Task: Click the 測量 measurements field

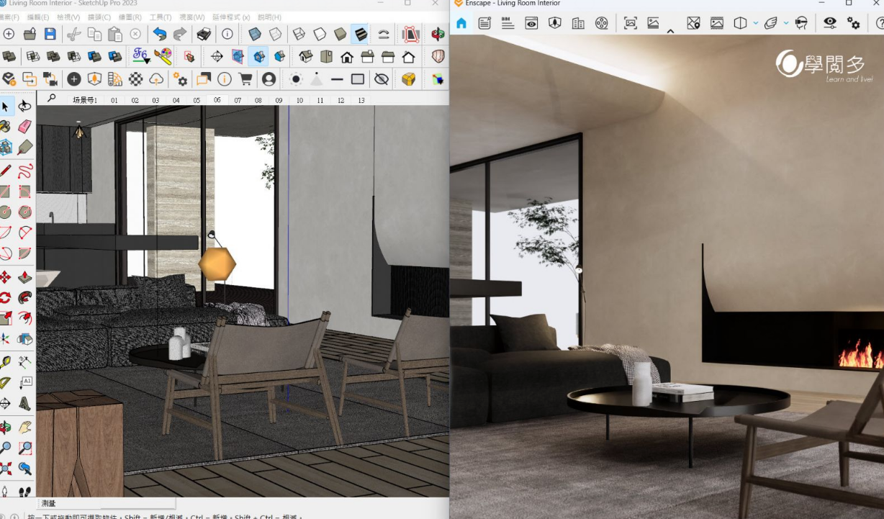Action: tap(105, 504)
